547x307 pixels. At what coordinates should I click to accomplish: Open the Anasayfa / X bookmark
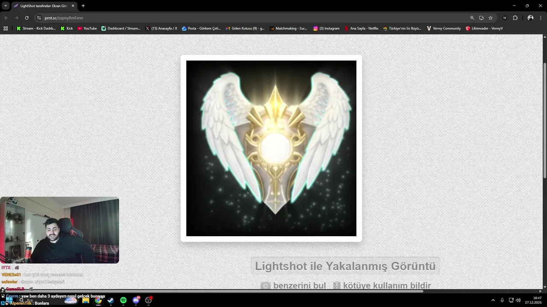pos(161,29)
